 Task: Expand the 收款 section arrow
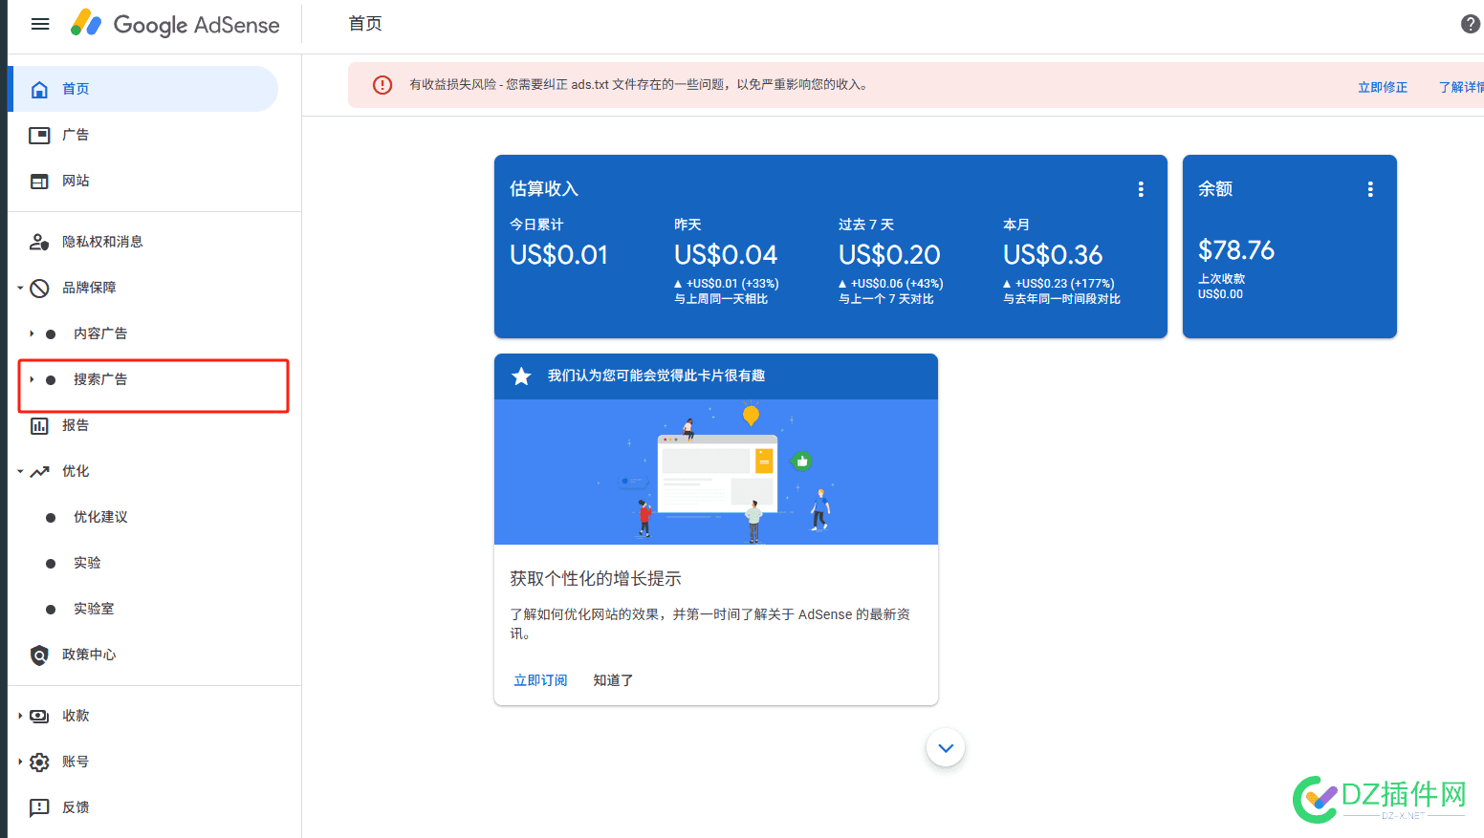coord(20,716)
